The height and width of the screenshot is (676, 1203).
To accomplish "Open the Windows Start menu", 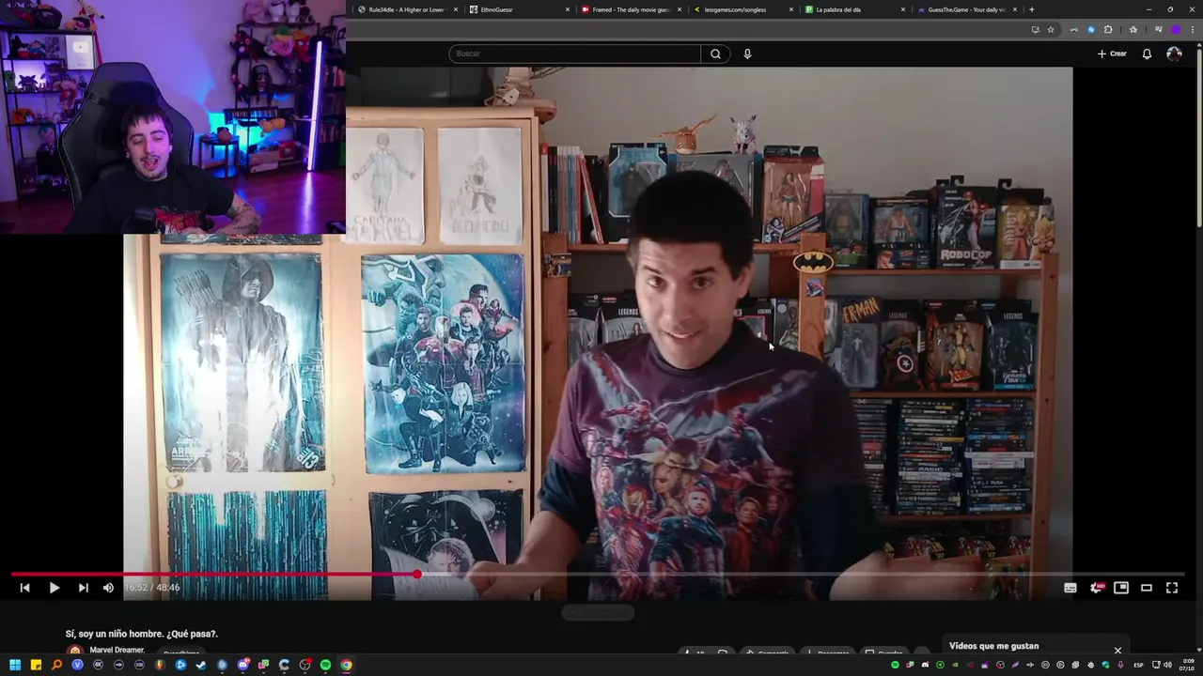I will pyautogui.click(x=15, y=665).
